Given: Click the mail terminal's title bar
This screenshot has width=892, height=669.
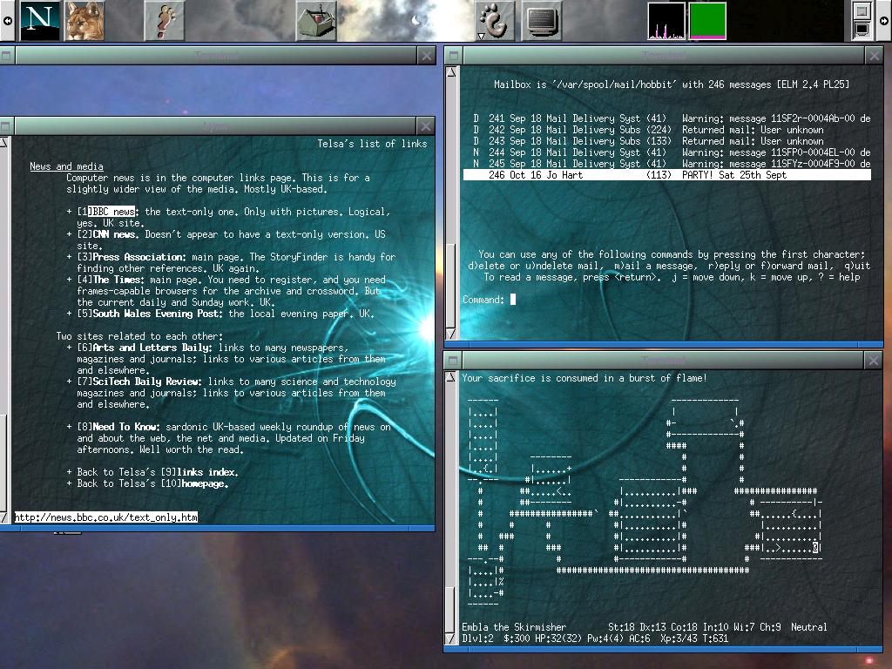Looking at the screenshot, I should coord(663,55).
